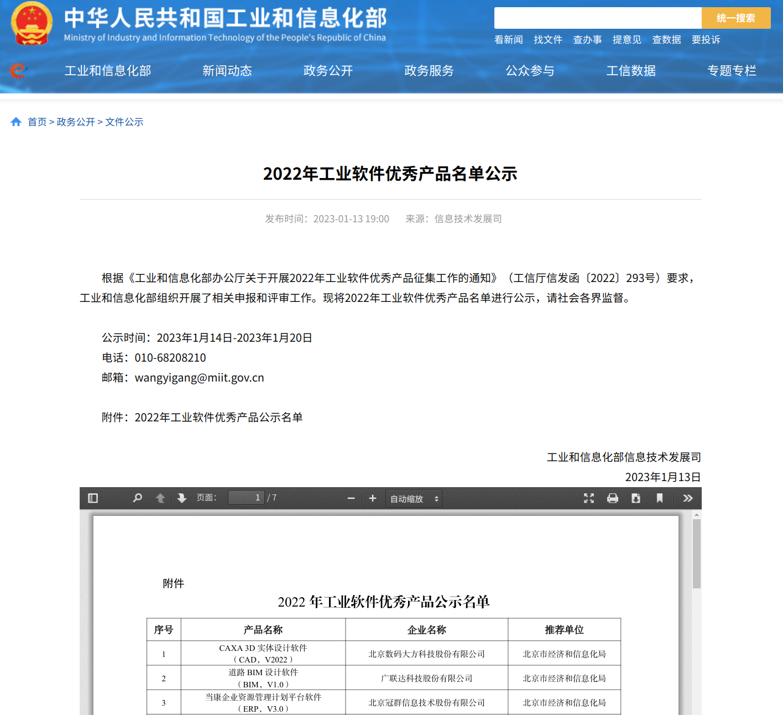Go to next page with down arrow
The image size is (783, 715).
tap(181, 498)
